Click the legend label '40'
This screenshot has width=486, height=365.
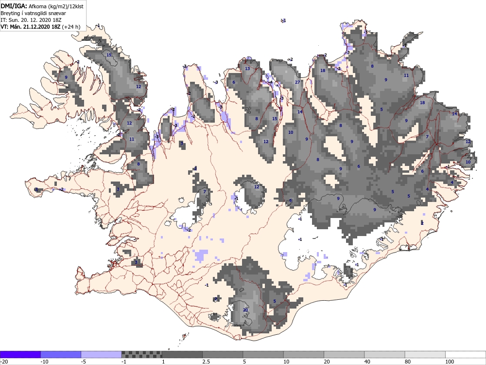(367, 362)
